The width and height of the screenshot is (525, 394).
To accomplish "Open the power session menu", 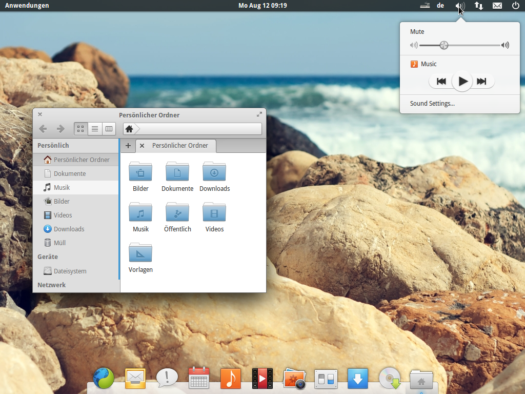I will click(515, 6).
